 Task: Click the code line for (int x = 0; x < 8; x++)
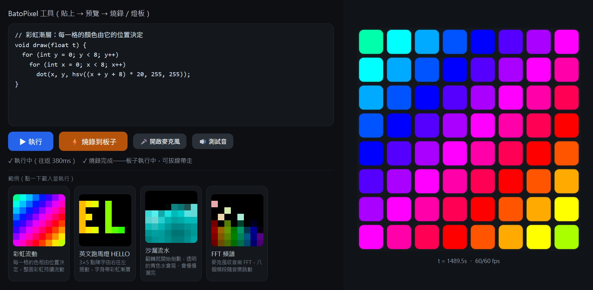78,64
